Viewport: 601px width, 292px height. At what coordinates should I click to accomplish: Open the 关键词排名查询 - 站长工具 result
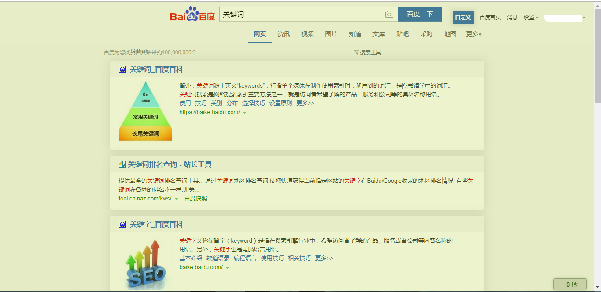tap(170, 164)
